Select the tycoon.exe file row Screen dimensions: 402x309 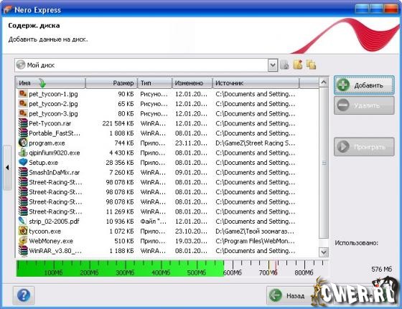[168, 231]
